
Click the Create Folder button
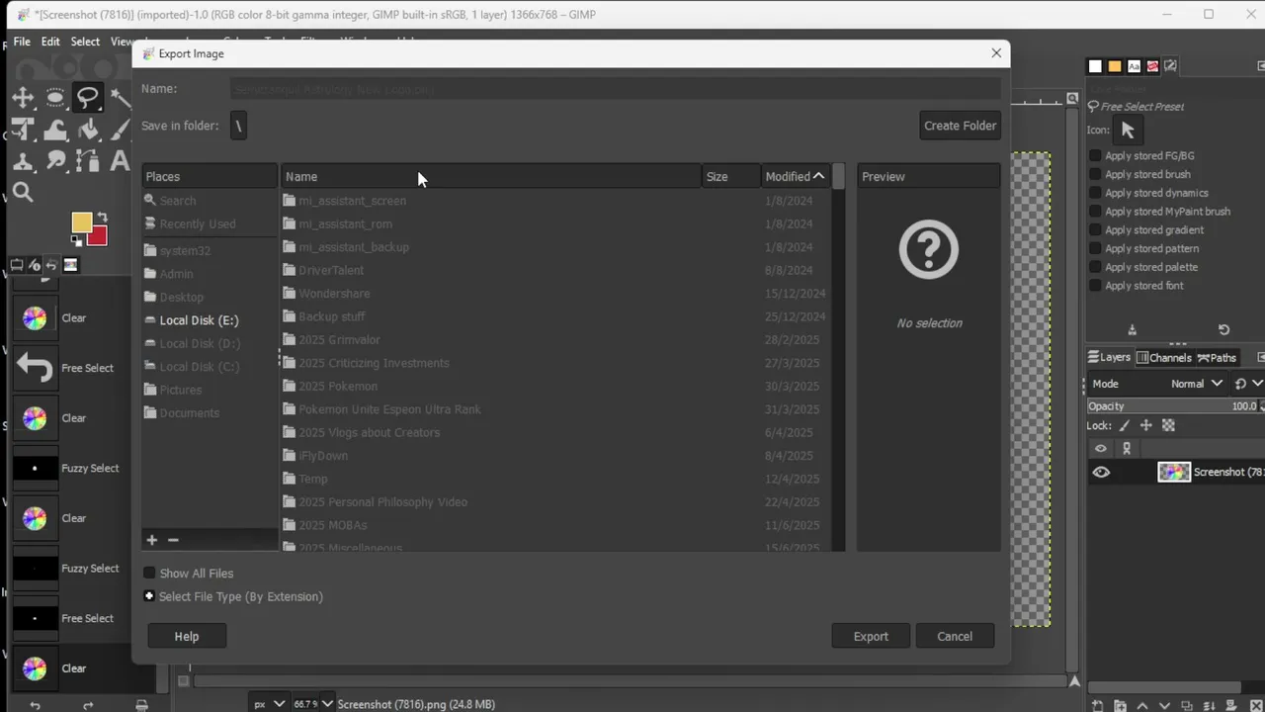pyautogui.click(x=960, y=126)
